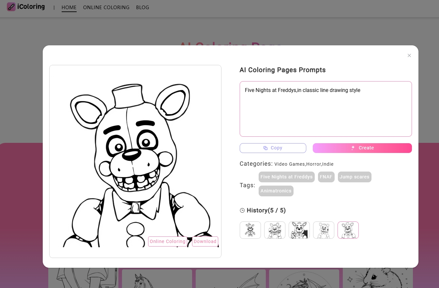The height and width of the screenshot is (288, 439).
Task: Close the prompt dialog with the X
Action: pyautogui.click(x=409, y=55)
